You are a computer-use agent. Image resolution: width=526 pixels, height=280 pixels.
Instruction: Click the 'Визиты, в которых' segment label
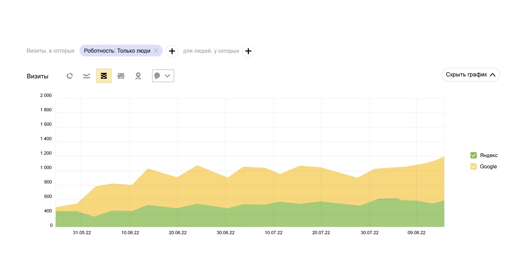[50, 51]
